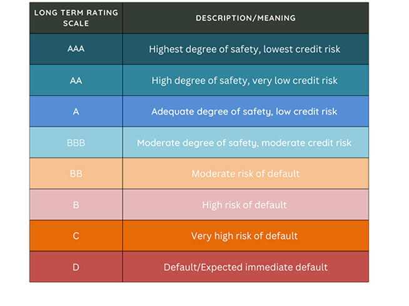Click 'Moderate degree of safety, moderate credit risk'
Viewport: 409px width, 306px height.
[245, 143]
